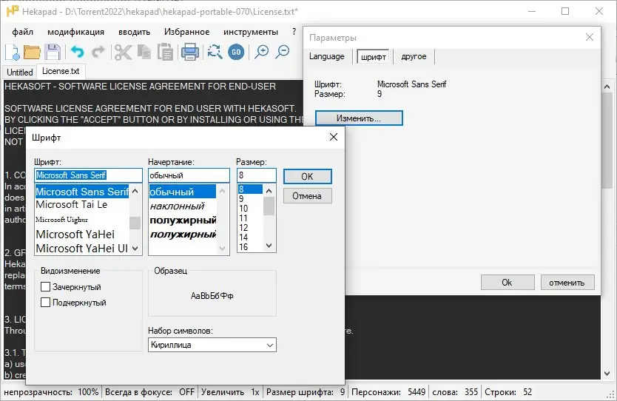Click непрозрачность 100% in status bar
The width and height of the screenshot is (617, 401).
tap(51, 392)
